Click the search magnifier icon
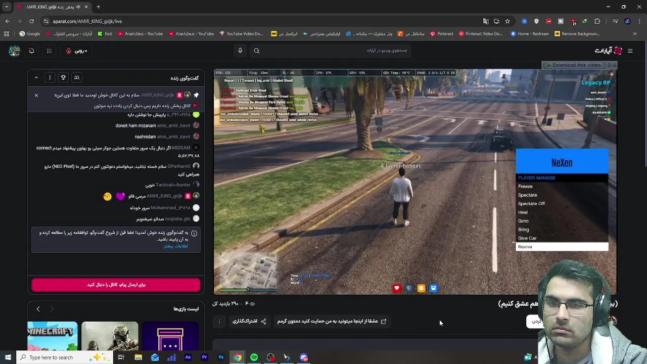Image resolution: width=647 pixels, height=364 pixels. [257, 51]
